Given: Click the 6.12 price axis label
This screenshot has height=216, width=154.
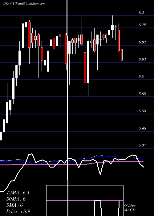Looking at the screenshot, I should coord(142,25).
